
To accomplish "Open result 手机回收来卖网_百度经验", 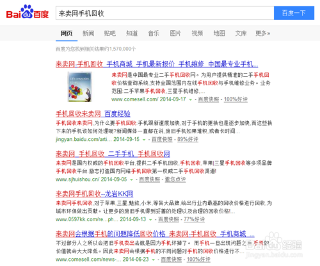I will (x=93, y=113).
